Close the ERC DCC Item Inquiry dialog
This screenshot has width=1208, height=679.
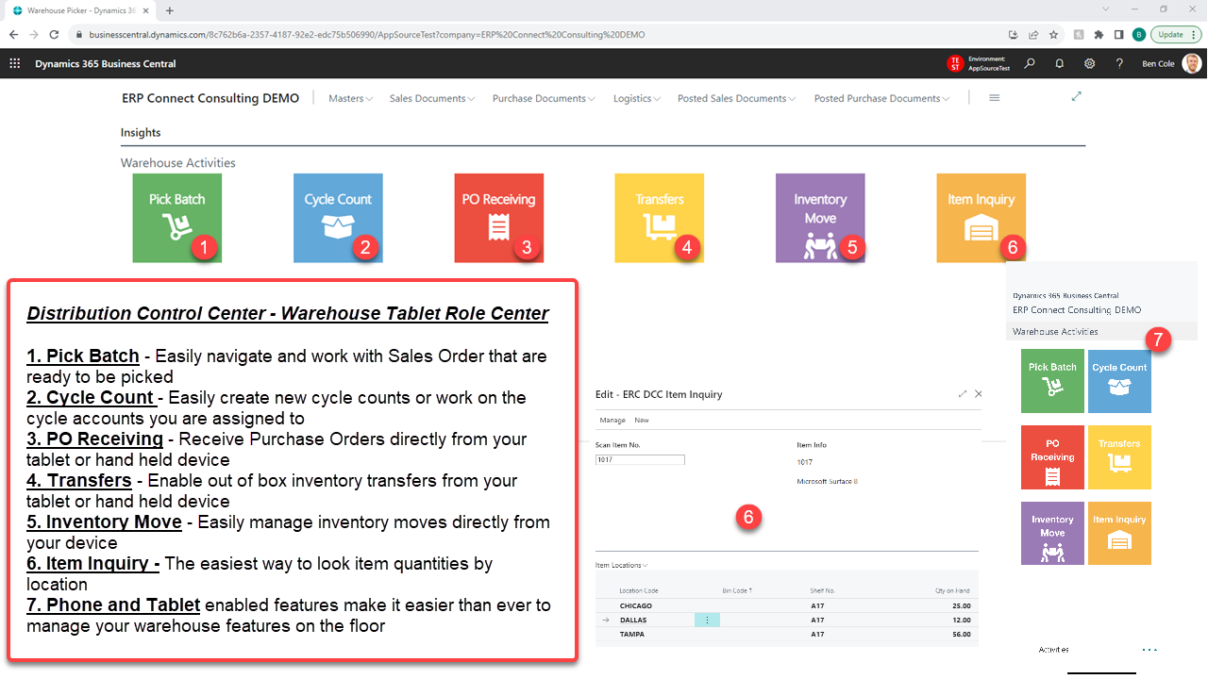978,393
